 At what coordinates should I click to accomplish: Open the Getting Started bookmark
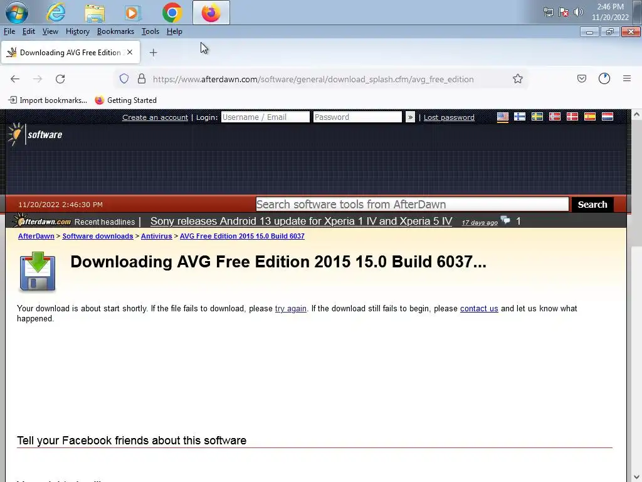click(125, 100)
